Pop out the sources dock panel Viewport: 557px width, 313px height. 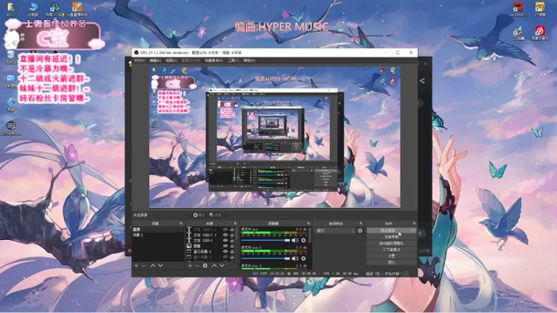coord(235,223)
